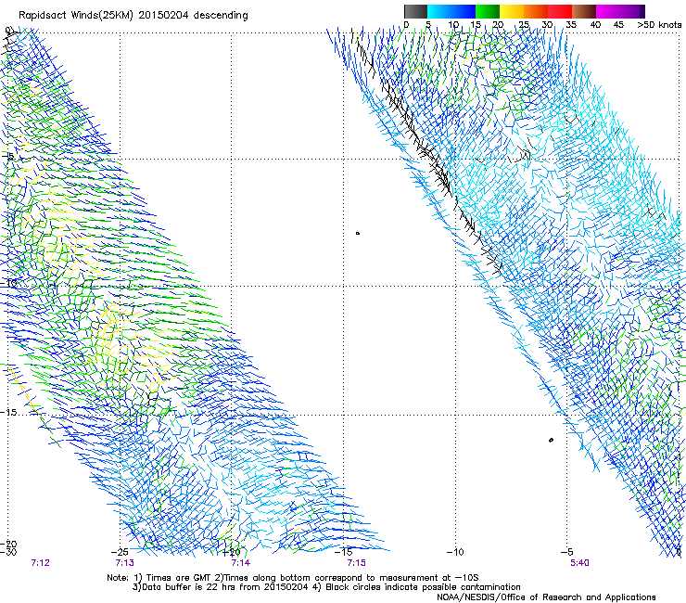
Task: Click the -15 latitude axis label
Action: point(8,413)
